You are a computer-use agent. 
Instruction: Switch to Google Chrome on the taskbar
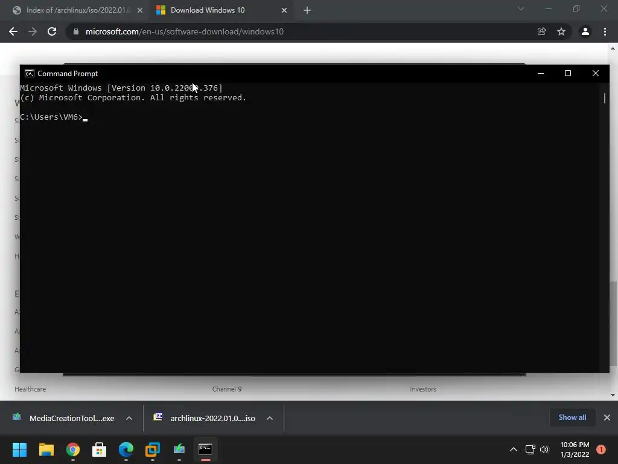[x=73, y=449]
